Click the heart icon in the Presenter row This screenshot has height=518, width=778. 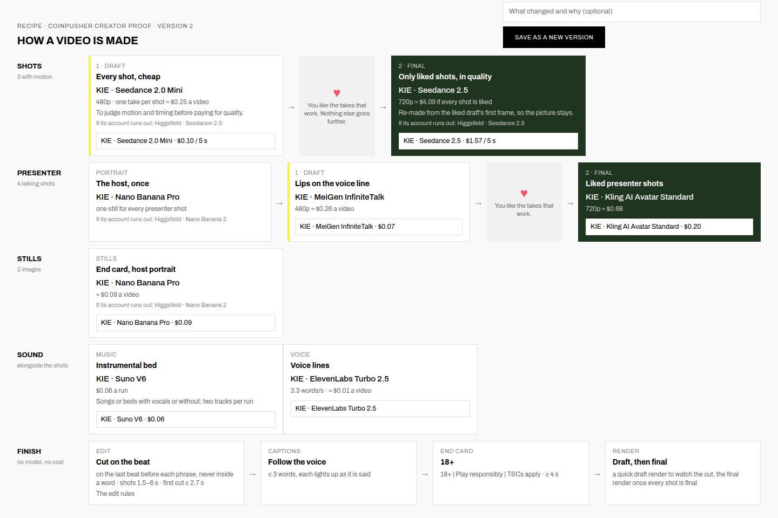pyautogui.click(x=524, y=193)
